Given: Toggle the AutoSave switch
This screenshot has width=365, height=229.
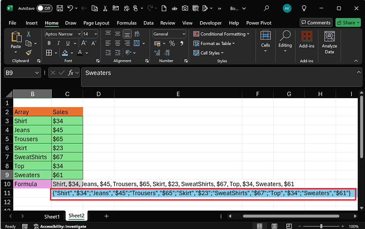Looking at the screenshot, I should click(44, 8).
